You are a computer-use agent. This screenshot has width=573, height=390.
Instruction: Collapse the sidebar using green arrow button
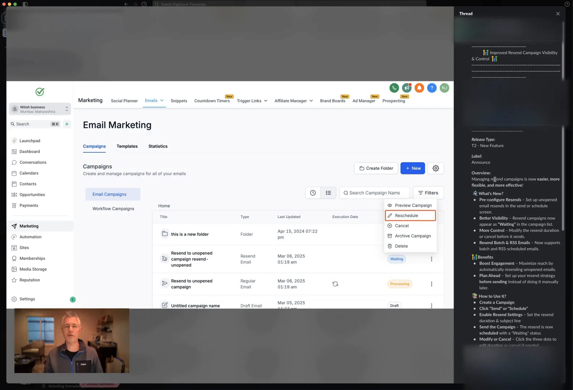point(73,299)
